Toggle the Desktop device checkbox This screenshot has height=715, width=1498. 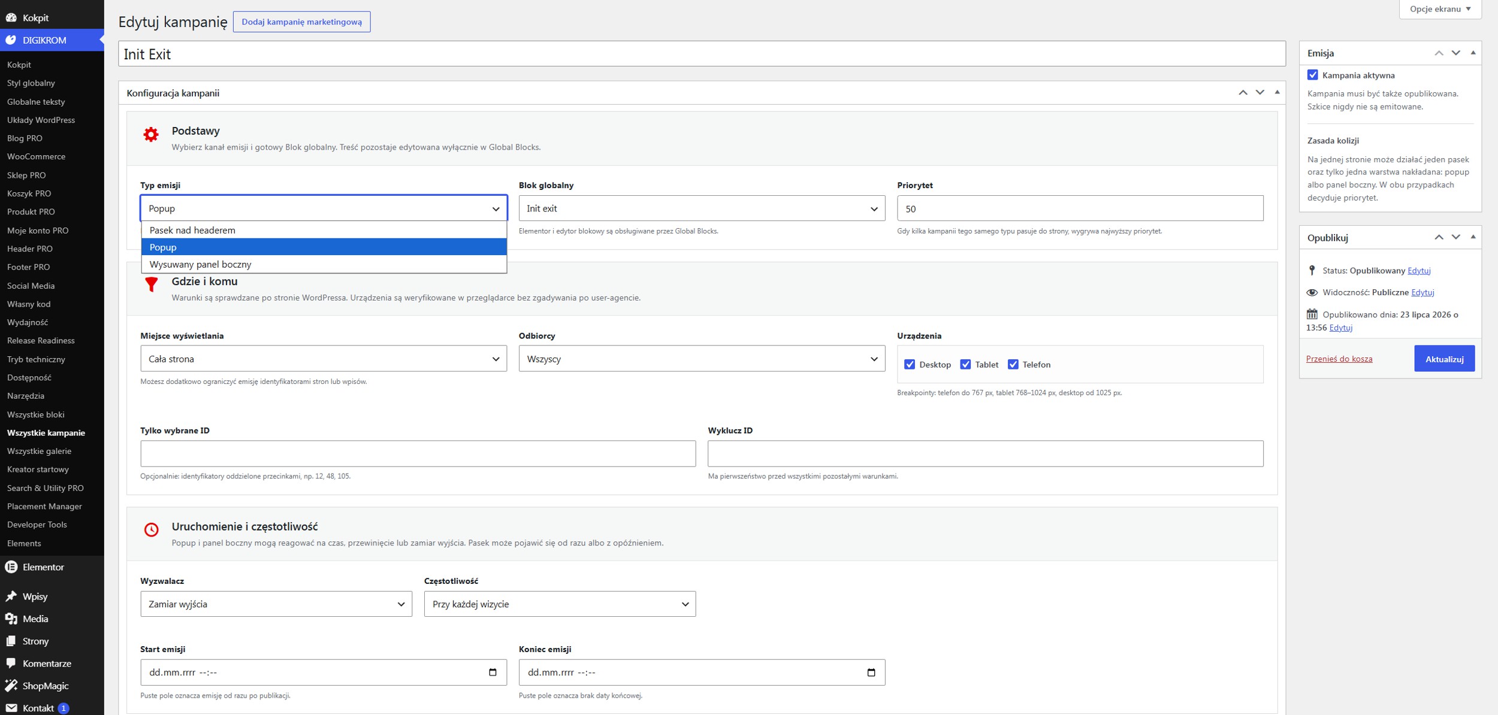(910, 364)
